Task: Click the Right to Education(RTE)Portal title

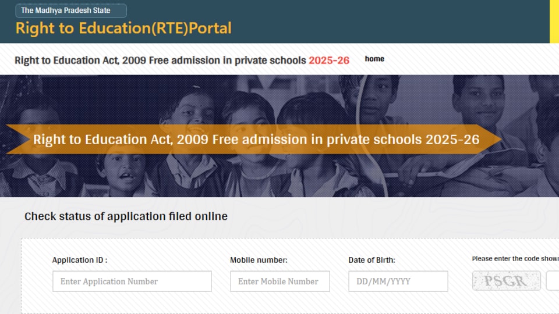Action: pos(123,28)
